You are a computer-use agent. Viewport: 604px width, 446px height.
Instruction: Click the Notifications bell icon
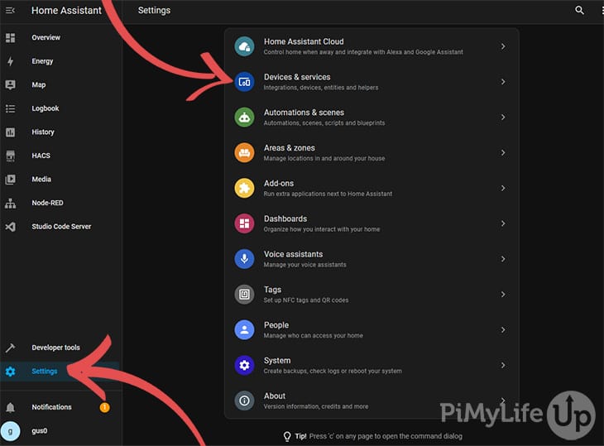point(11,407)
